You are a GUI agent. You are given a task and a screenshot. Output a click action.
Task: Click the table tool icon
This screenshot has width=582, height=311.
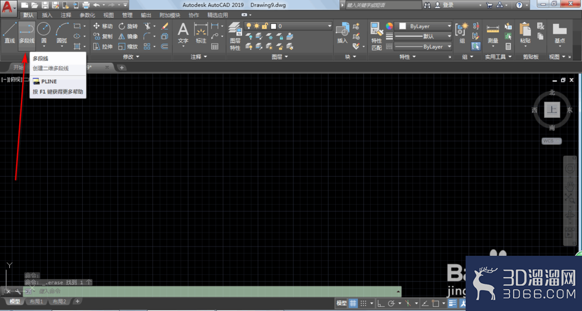(x=215, y=47)
